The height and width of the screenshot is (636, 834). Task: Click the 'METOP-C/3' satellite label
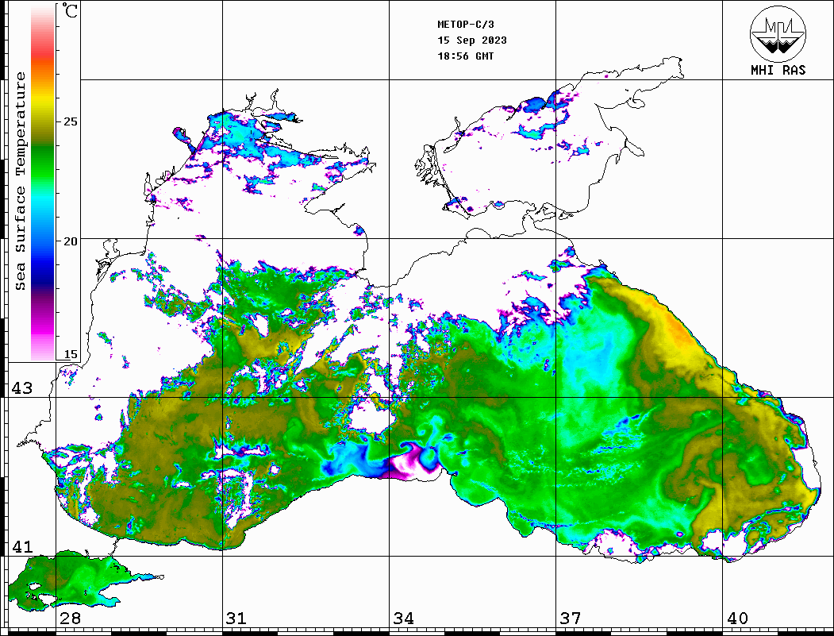(466, 25)
